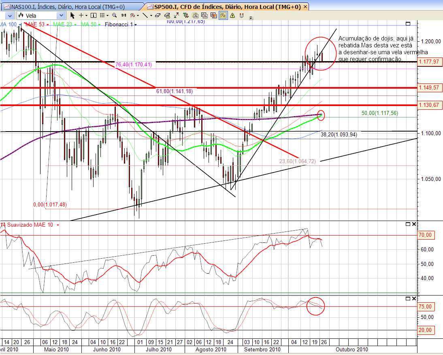The height and width of the screenshot is (355, 443).
Task: Click the 70,00 RSI level label
Action: (426, 235)
